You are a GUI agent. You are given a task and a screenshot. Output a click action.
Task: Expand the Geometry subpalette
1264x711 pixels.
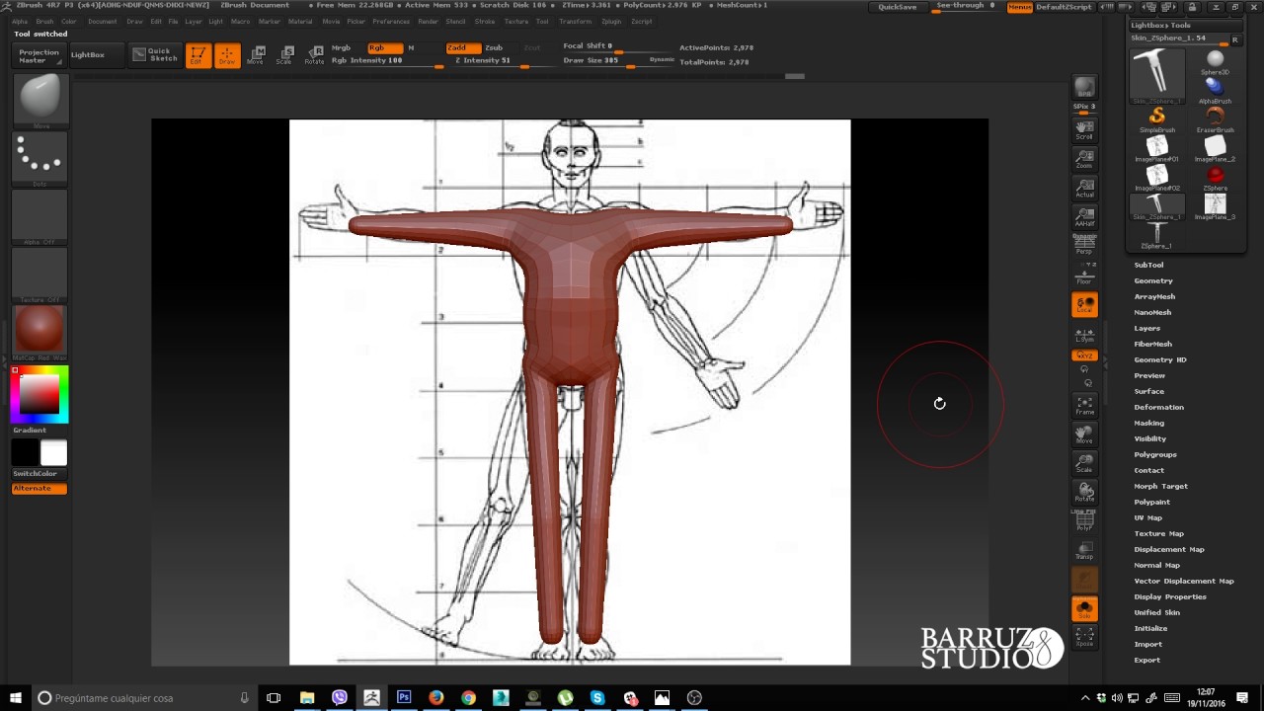pyautogui.click(x=1153, y=280)
